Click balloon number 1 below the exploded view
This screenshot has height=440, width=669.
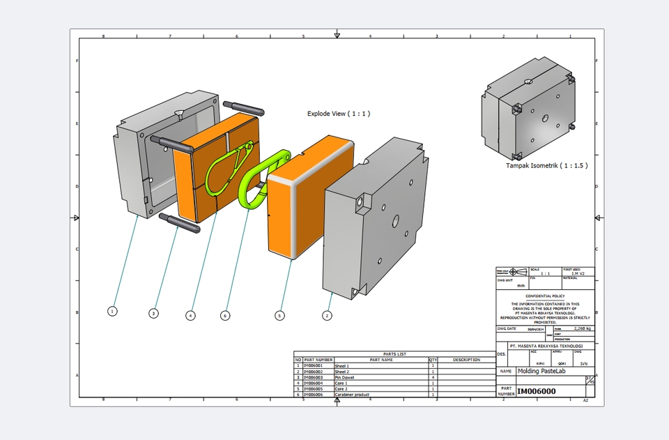click(112, 311)
